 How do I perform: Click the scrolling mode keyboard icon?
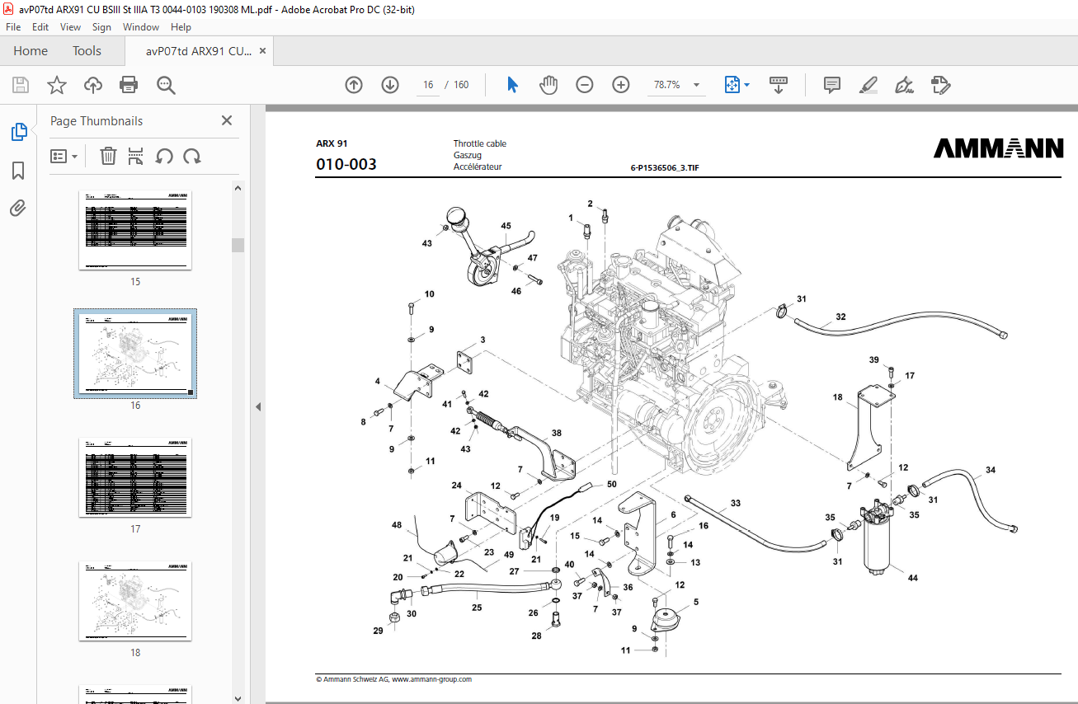point(779,85)
